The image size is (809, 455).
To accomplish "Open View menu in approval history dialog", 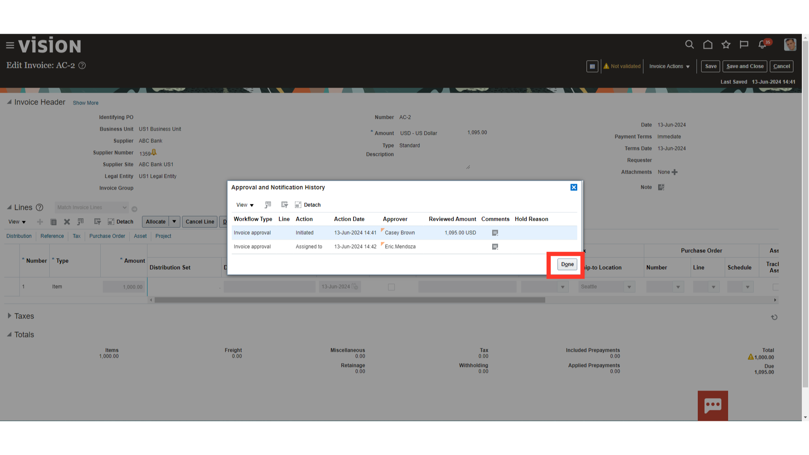I will click(245, 205).
